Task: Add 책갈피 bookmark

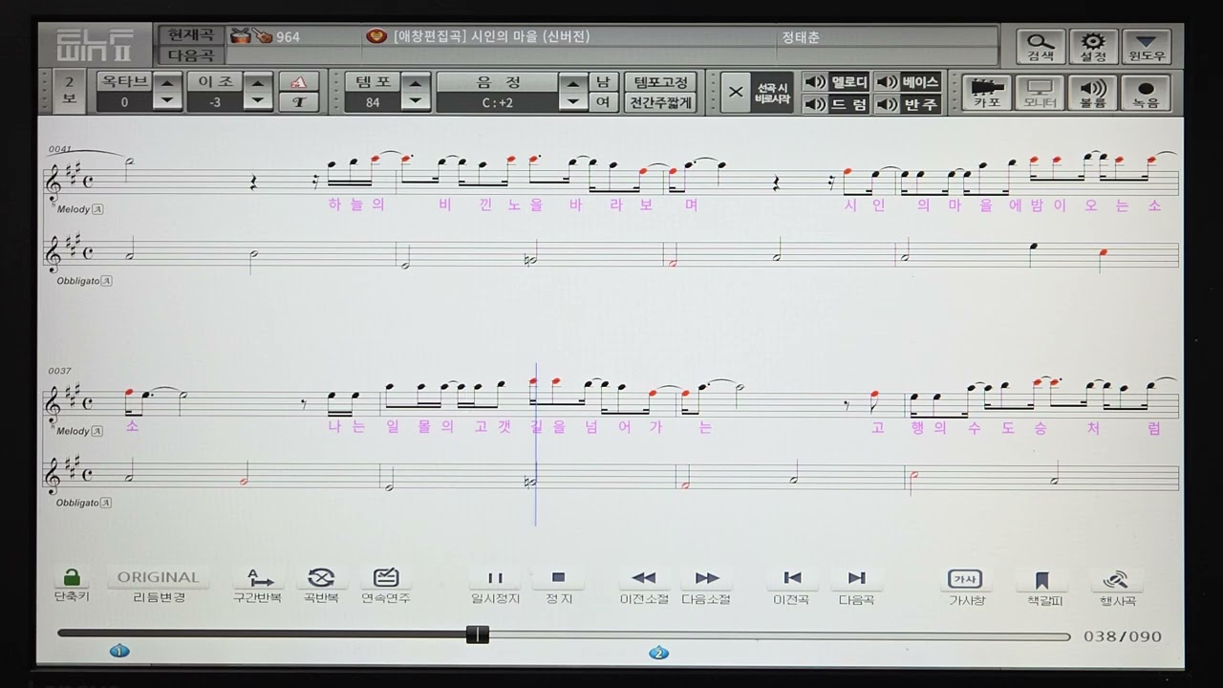Action: click(1042, 579)
